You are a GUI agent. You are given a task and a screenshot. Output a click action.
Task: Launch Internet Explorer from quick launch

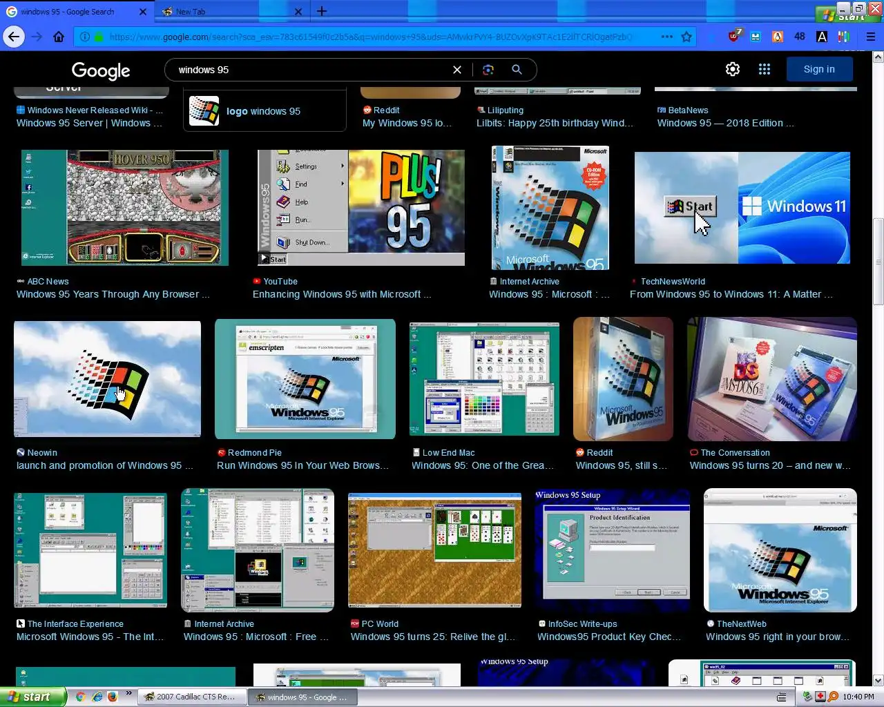click(x=97, y=697)
